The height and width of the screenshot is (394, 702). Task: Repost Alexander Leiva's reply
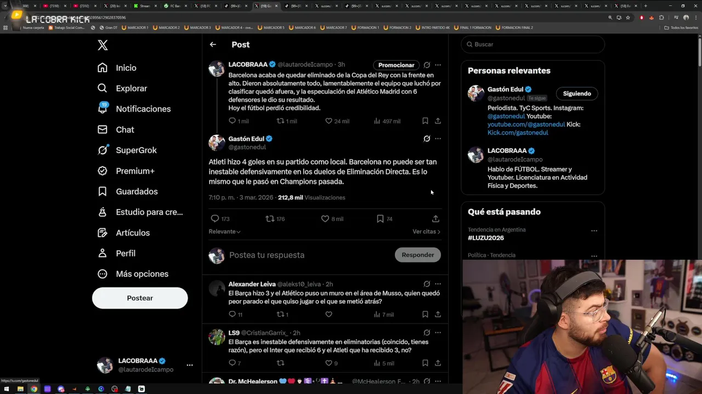[282, 314]
